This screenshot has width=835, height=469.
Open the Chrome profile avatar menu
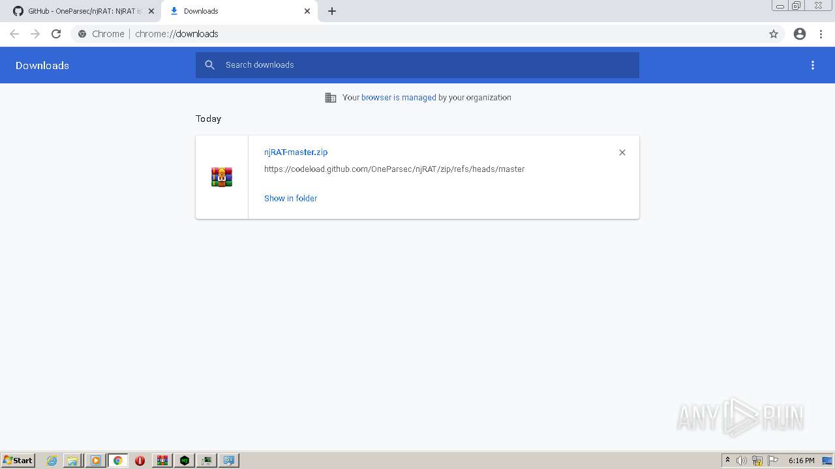point(800,34)
